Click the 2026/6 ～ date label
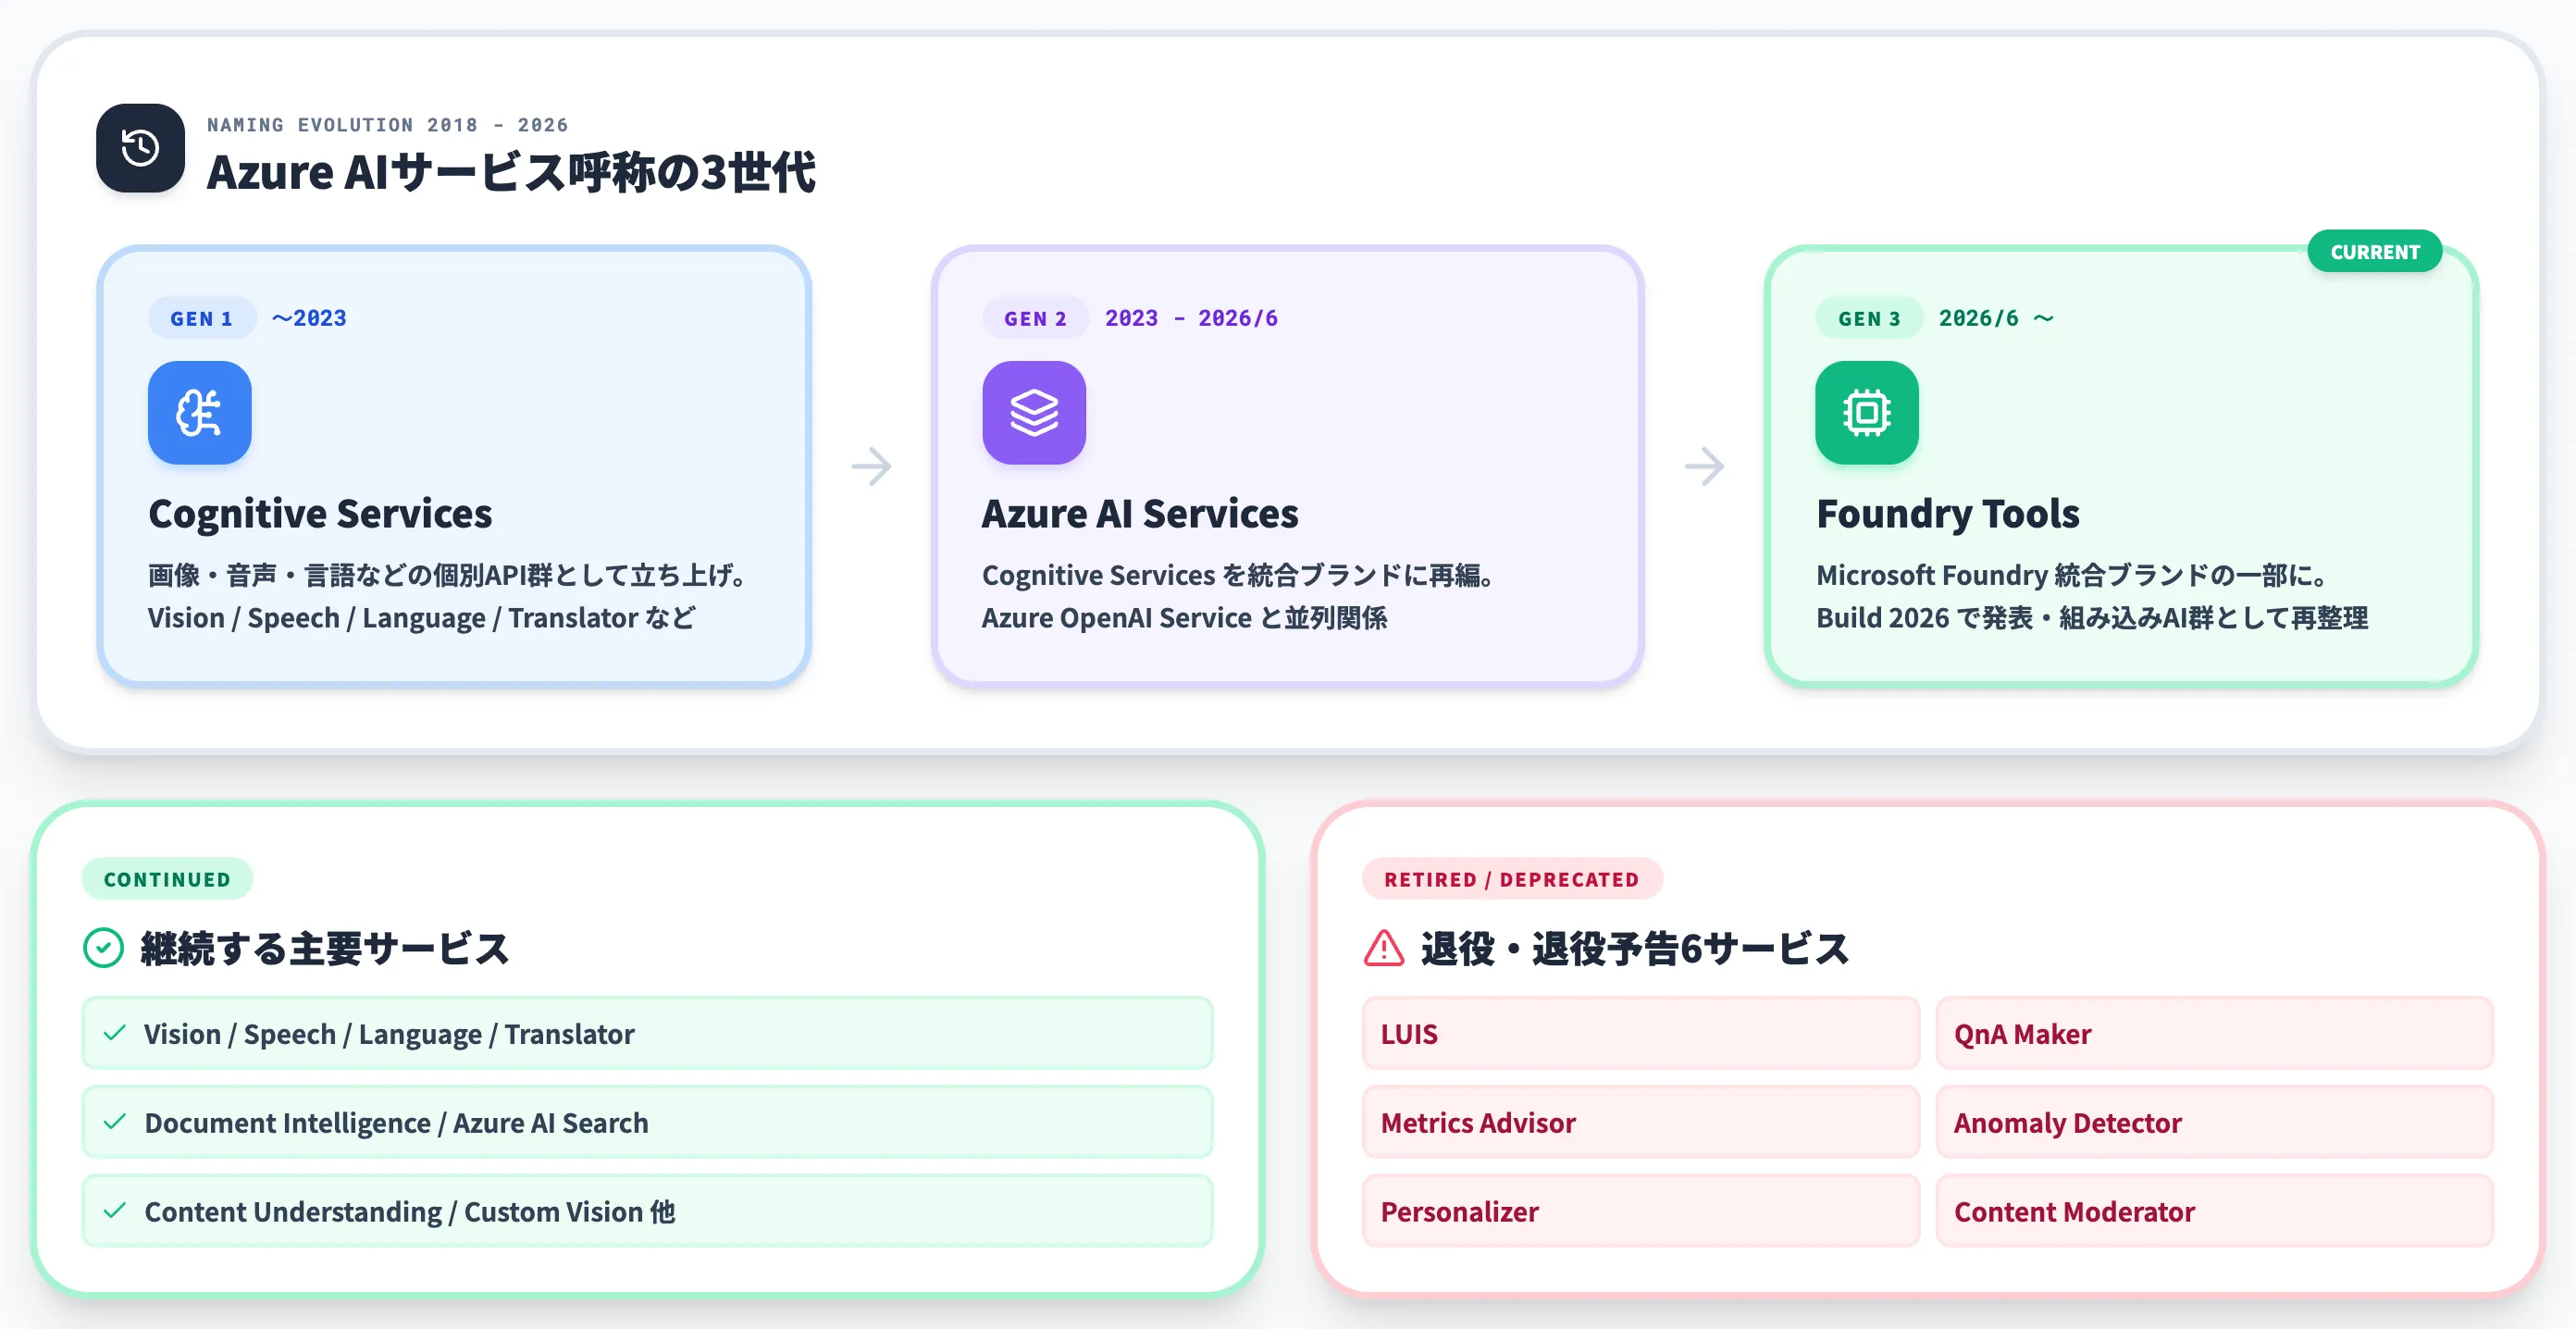 click(x=1996, y=318)
